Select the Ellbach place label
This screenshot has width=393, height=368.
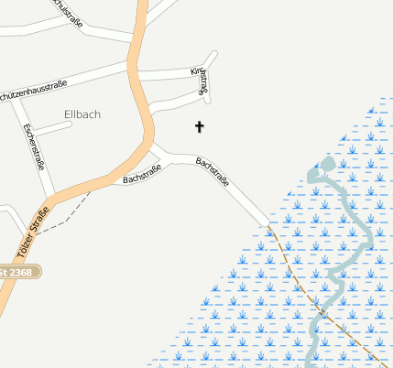(x=82, y=114)
